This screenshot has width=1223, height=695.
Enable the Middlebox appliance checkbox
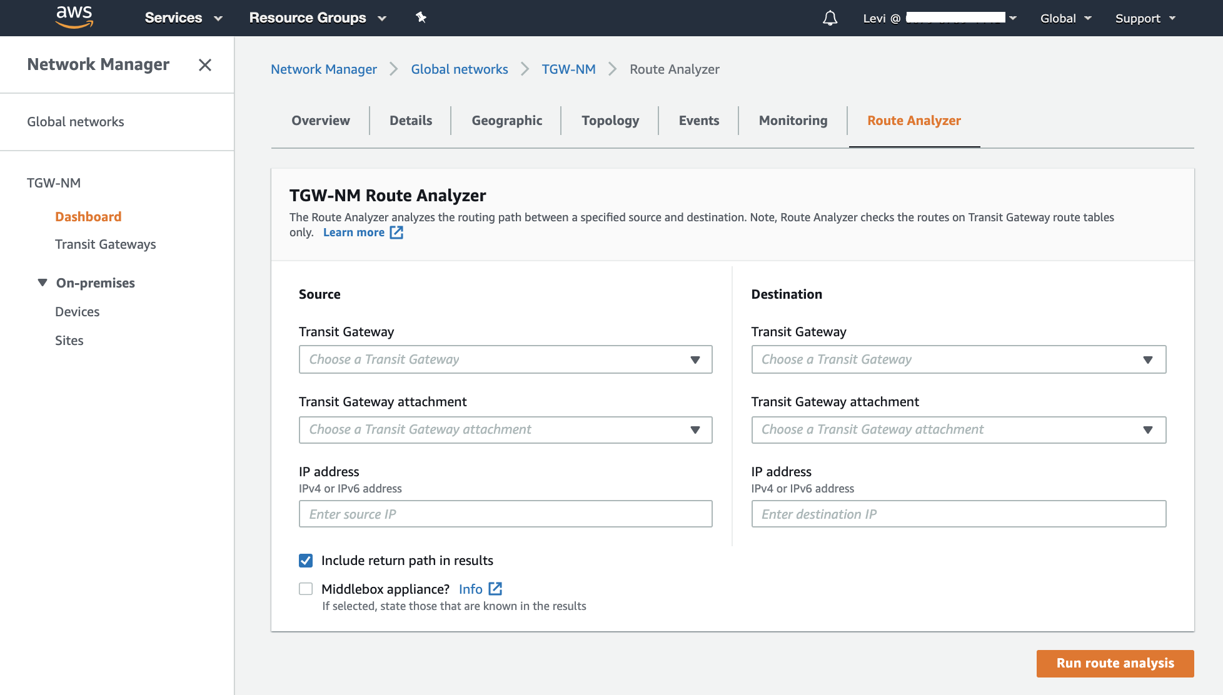(306, 589)
